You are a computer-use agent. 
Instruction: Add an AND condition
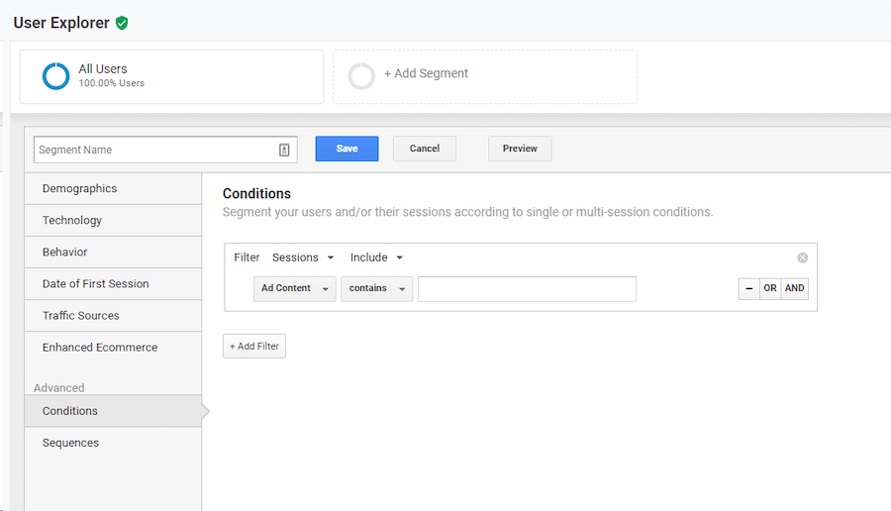(794, 288)
